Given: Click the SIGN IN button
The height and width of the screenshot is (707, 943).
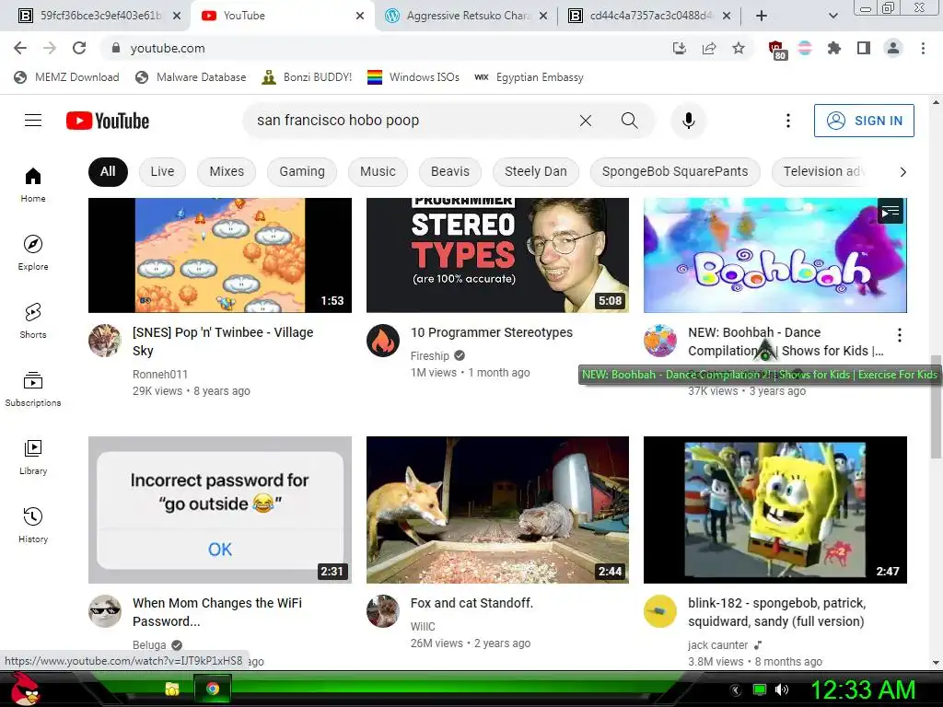Looking at the screenshot, I should (x=864, y=121).
